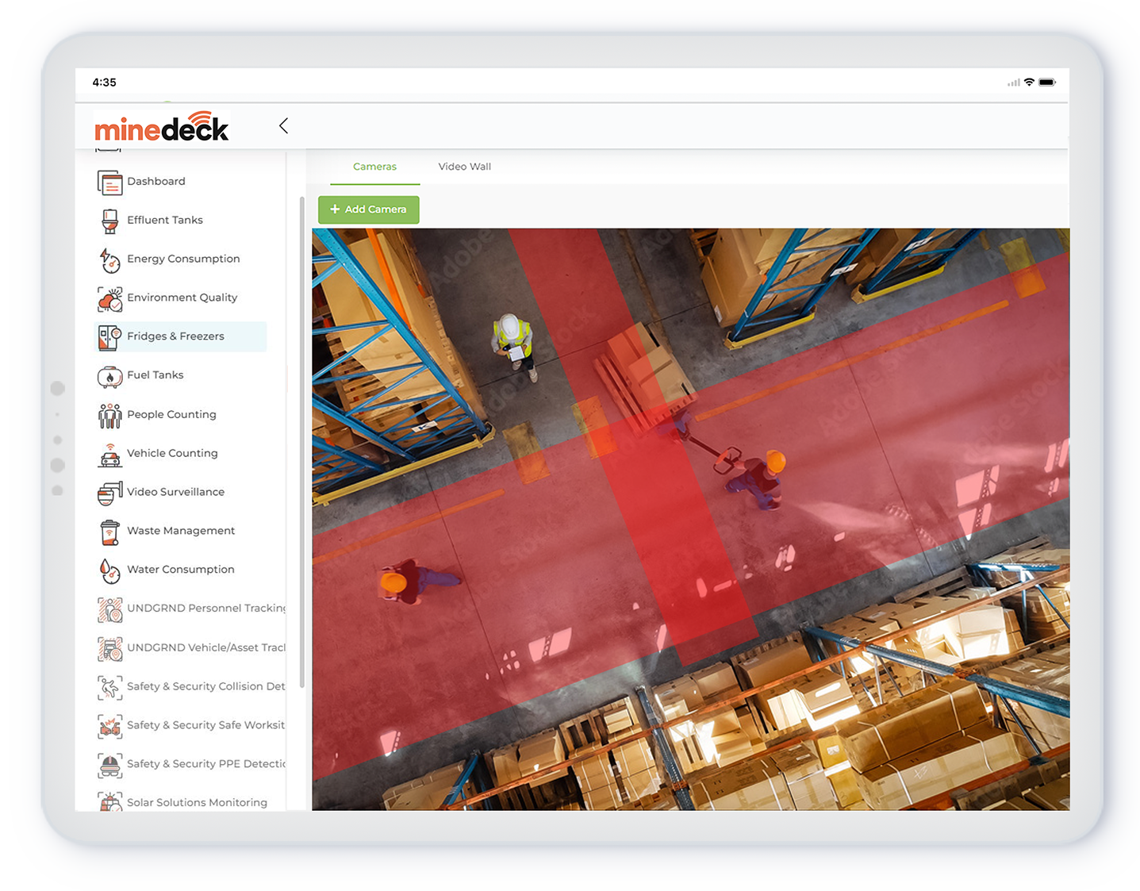Screen dimensions: 1140x891
Task: Open UNDGRND Personnel Tracking menu item
Action: pos(205,609)
